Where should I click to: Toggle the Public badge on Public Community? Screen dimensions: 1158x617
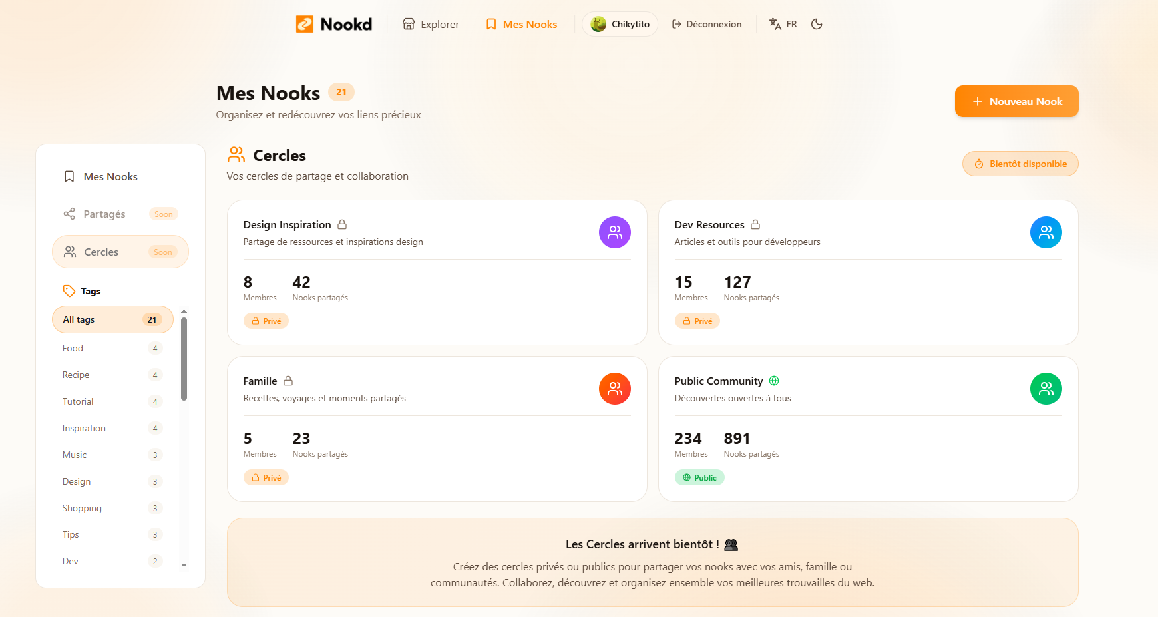pos(699,477)
